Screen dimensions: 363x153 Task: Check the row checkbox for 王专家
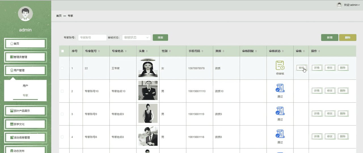coord(62,68)
